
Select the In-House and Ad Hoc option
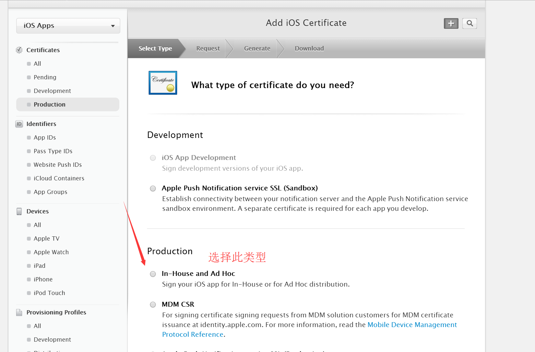point(153,274)
